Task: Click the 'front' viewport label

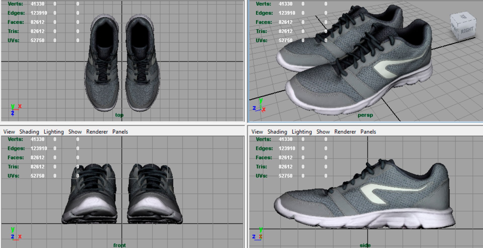Action: pos(119,245)
